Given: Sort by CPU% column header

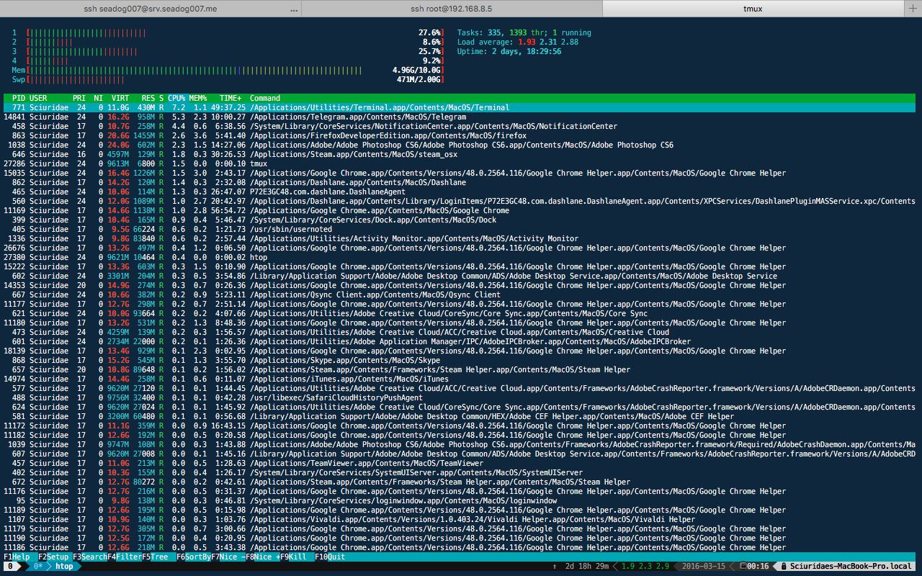Looking at the screenshot, I should (x=176, y=98).
